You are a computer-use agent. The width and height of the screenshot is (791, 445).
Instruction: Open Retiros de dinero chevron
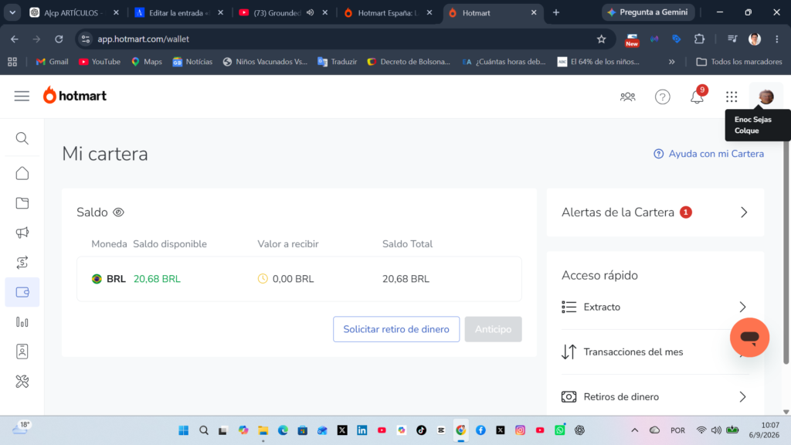click(742, 396)
